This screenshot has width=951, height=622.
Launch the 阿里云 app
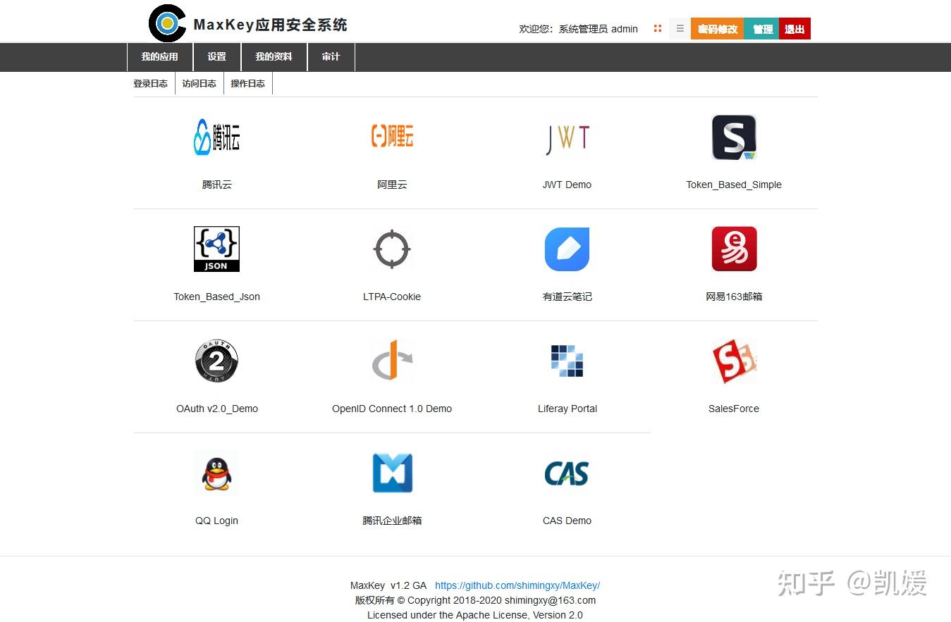(392, 137)
